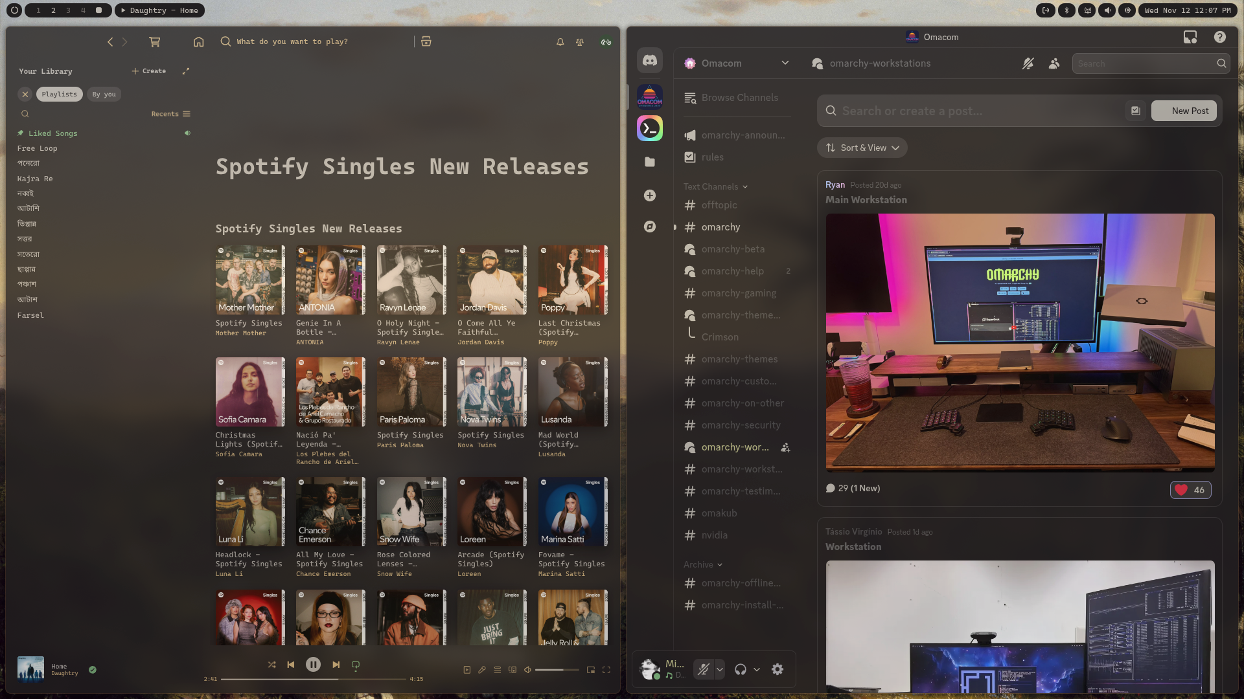Open Discord server discovery compass
Viewport: 1244px width, 699px height.
click(649, 227)
